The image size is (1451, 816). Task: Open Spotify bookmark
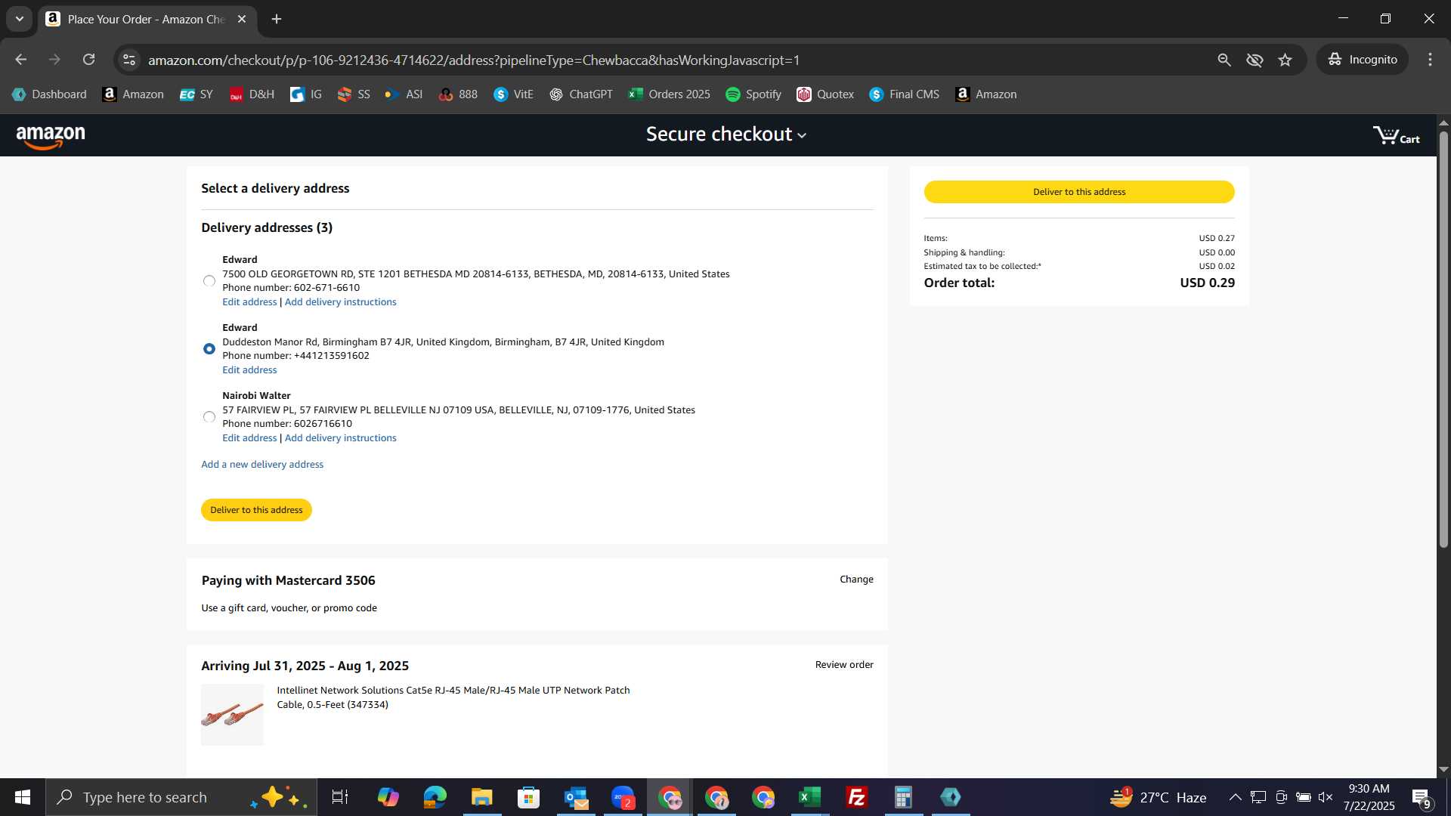(753, 94)
